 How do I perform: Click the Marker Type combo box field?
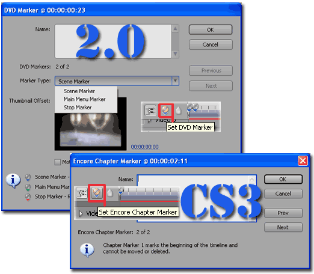click(117, 81)
